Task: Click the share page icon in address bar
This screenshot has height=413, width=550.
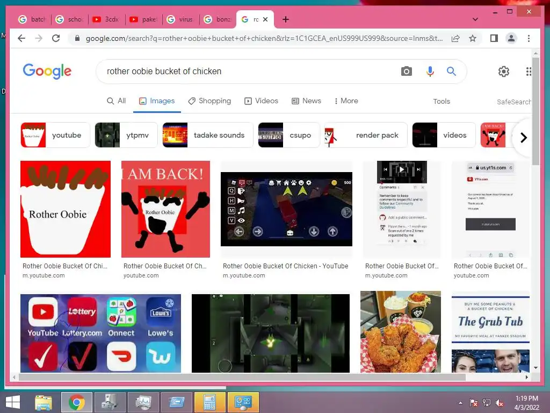Action: (x=455, y=38)
